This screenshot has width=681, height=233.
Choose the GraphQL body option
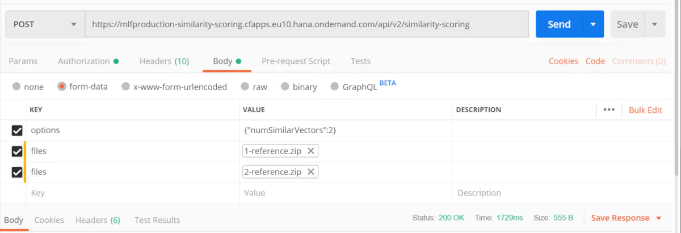point(334,87)
